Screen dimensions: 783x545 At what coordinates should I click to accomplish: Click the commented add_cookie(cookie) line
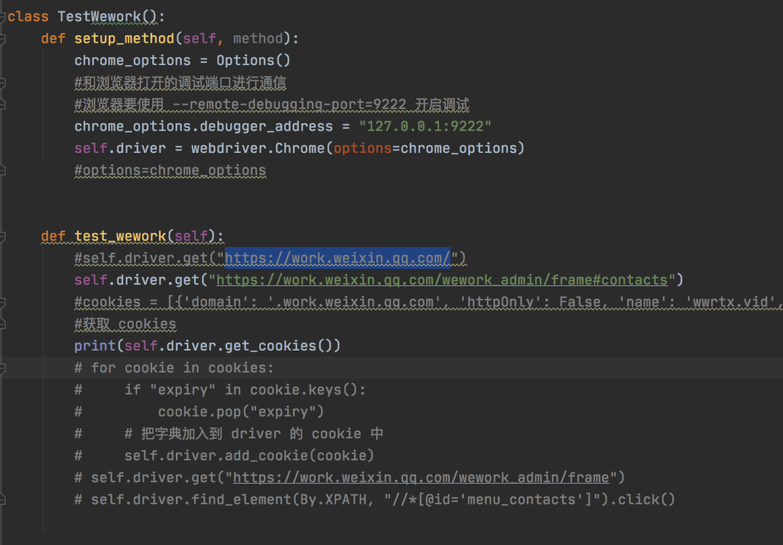coord(249,456)
